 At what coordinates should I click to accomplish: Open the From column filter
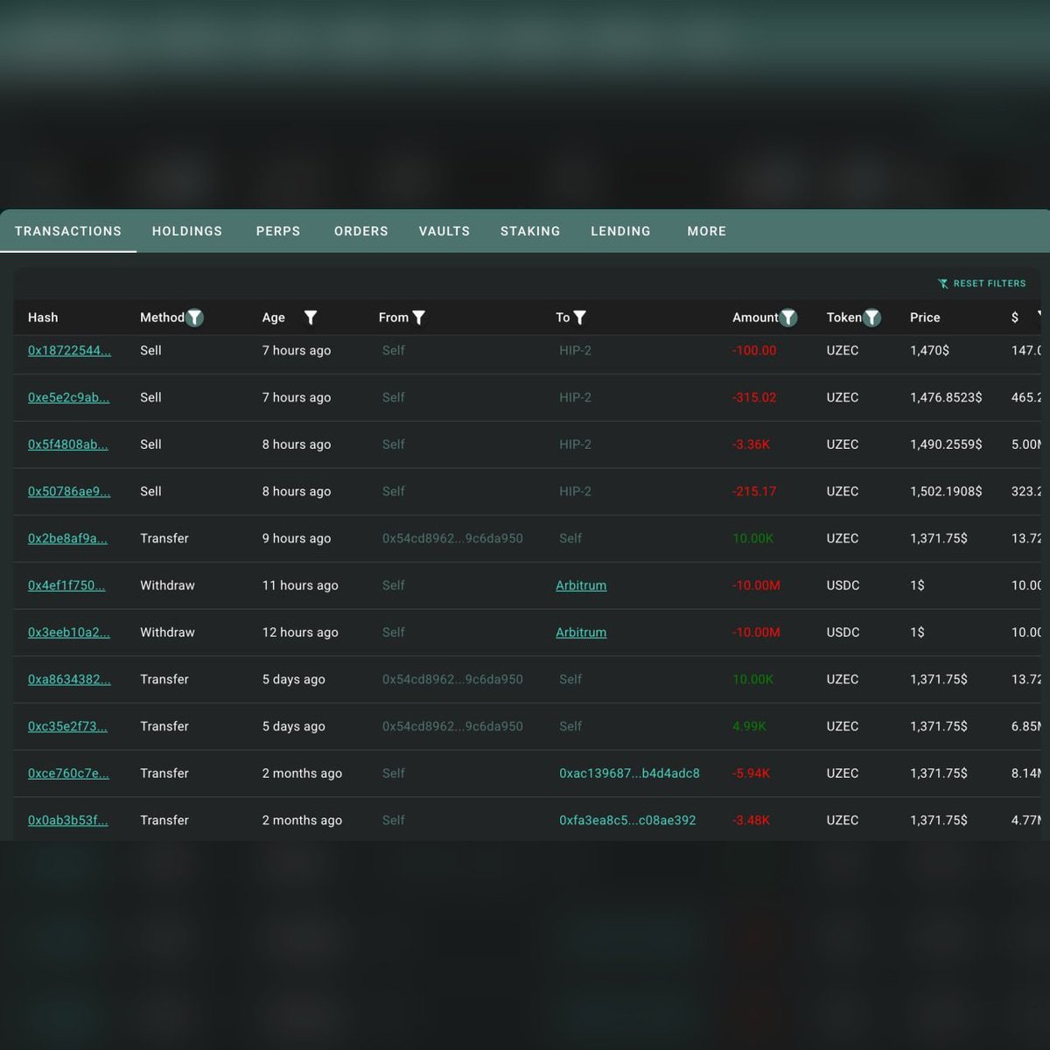pos(419,318)
